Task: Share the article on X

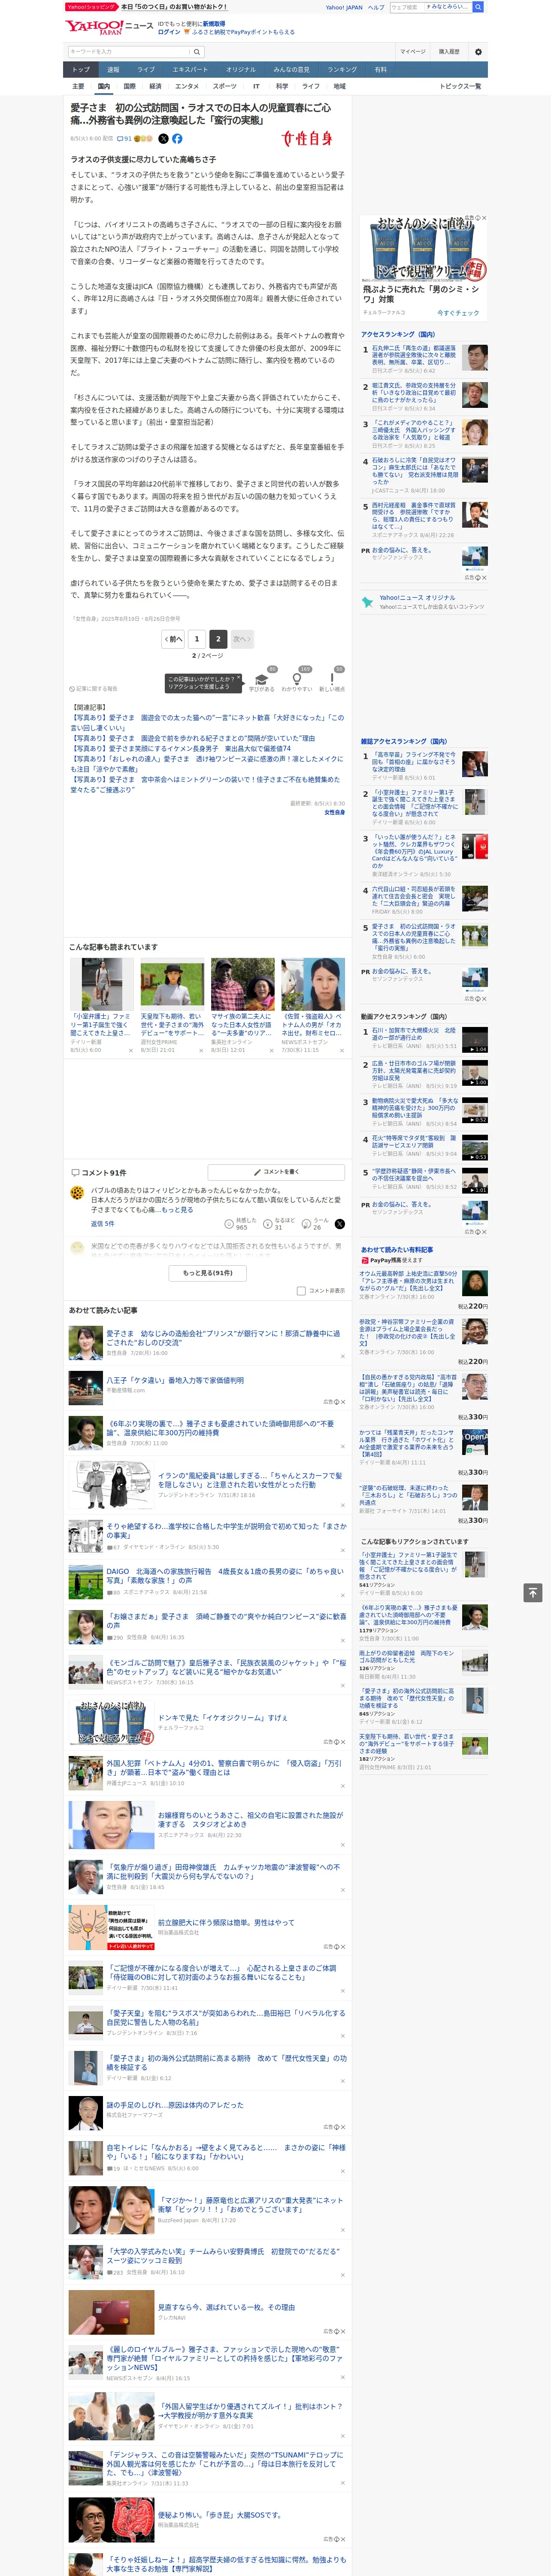Action: [x=164, y=139]
